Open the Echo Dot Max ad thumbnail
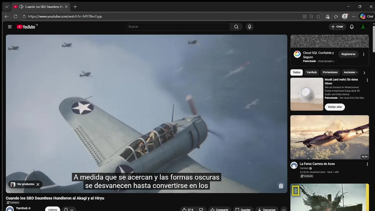The width and height of the screenshot is (375, 211). tap(307, 94)
